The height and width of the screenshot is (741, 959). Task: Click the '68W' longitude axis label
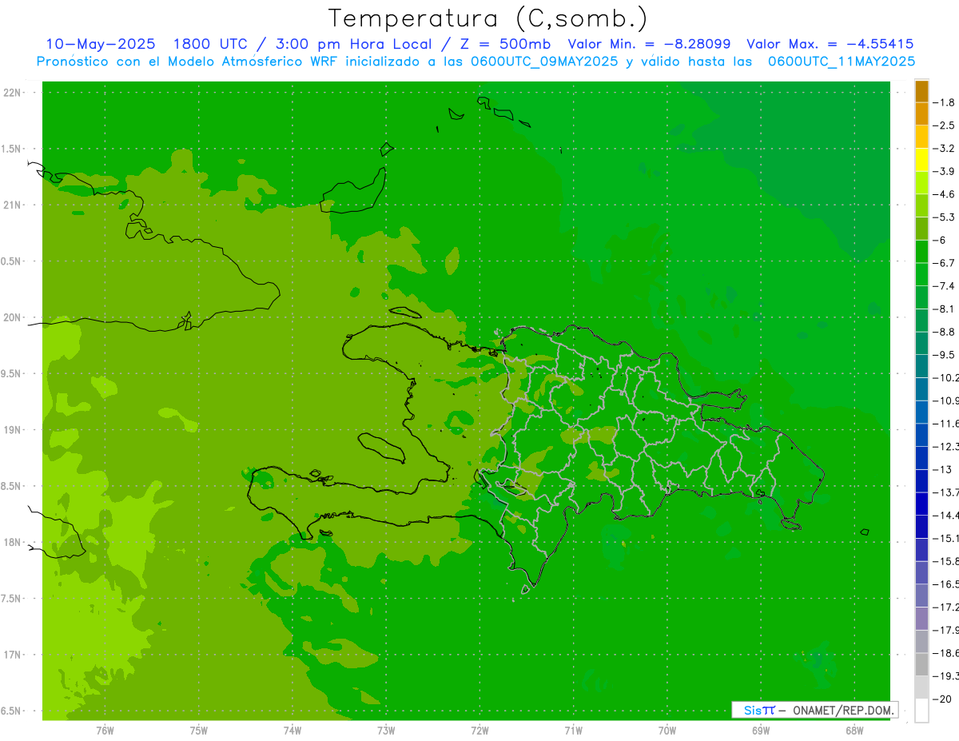coord(854,730)
